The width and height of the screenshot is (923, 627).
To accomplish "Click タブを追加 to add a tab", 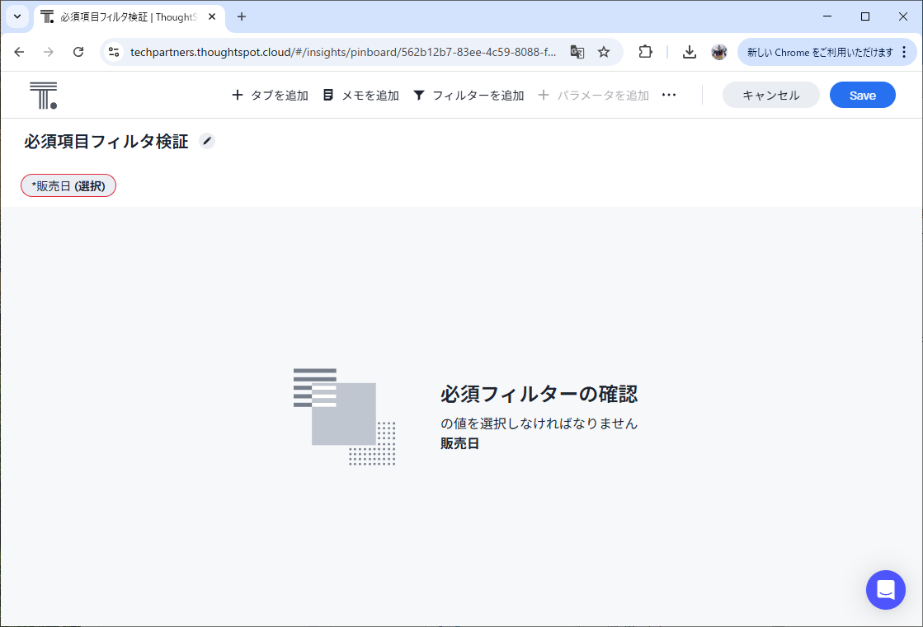I will (270, 96).
